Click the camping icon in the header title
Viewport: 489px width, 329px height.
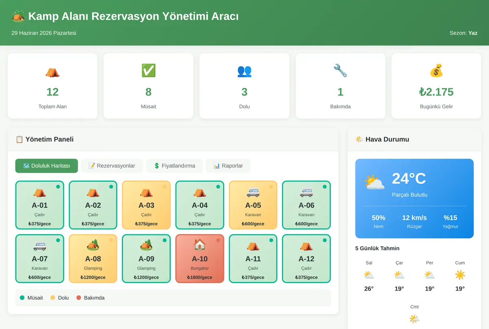(x=18, y=16)
